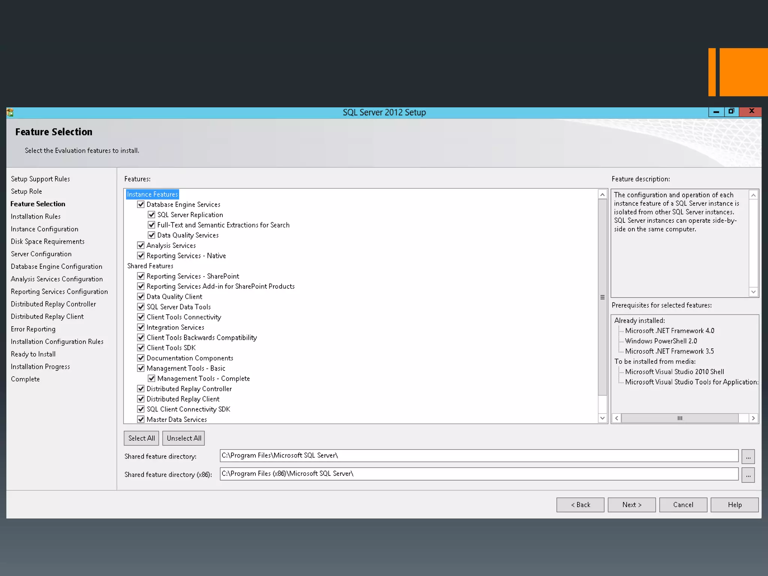Select the Shared Features tree node

(x=150, y=266)
